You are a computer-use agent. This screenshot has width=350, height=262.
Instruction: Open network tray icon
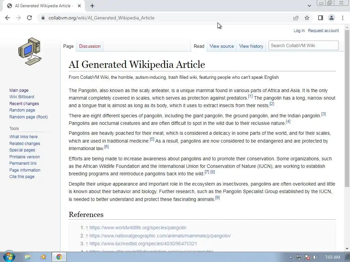[299, 257]
